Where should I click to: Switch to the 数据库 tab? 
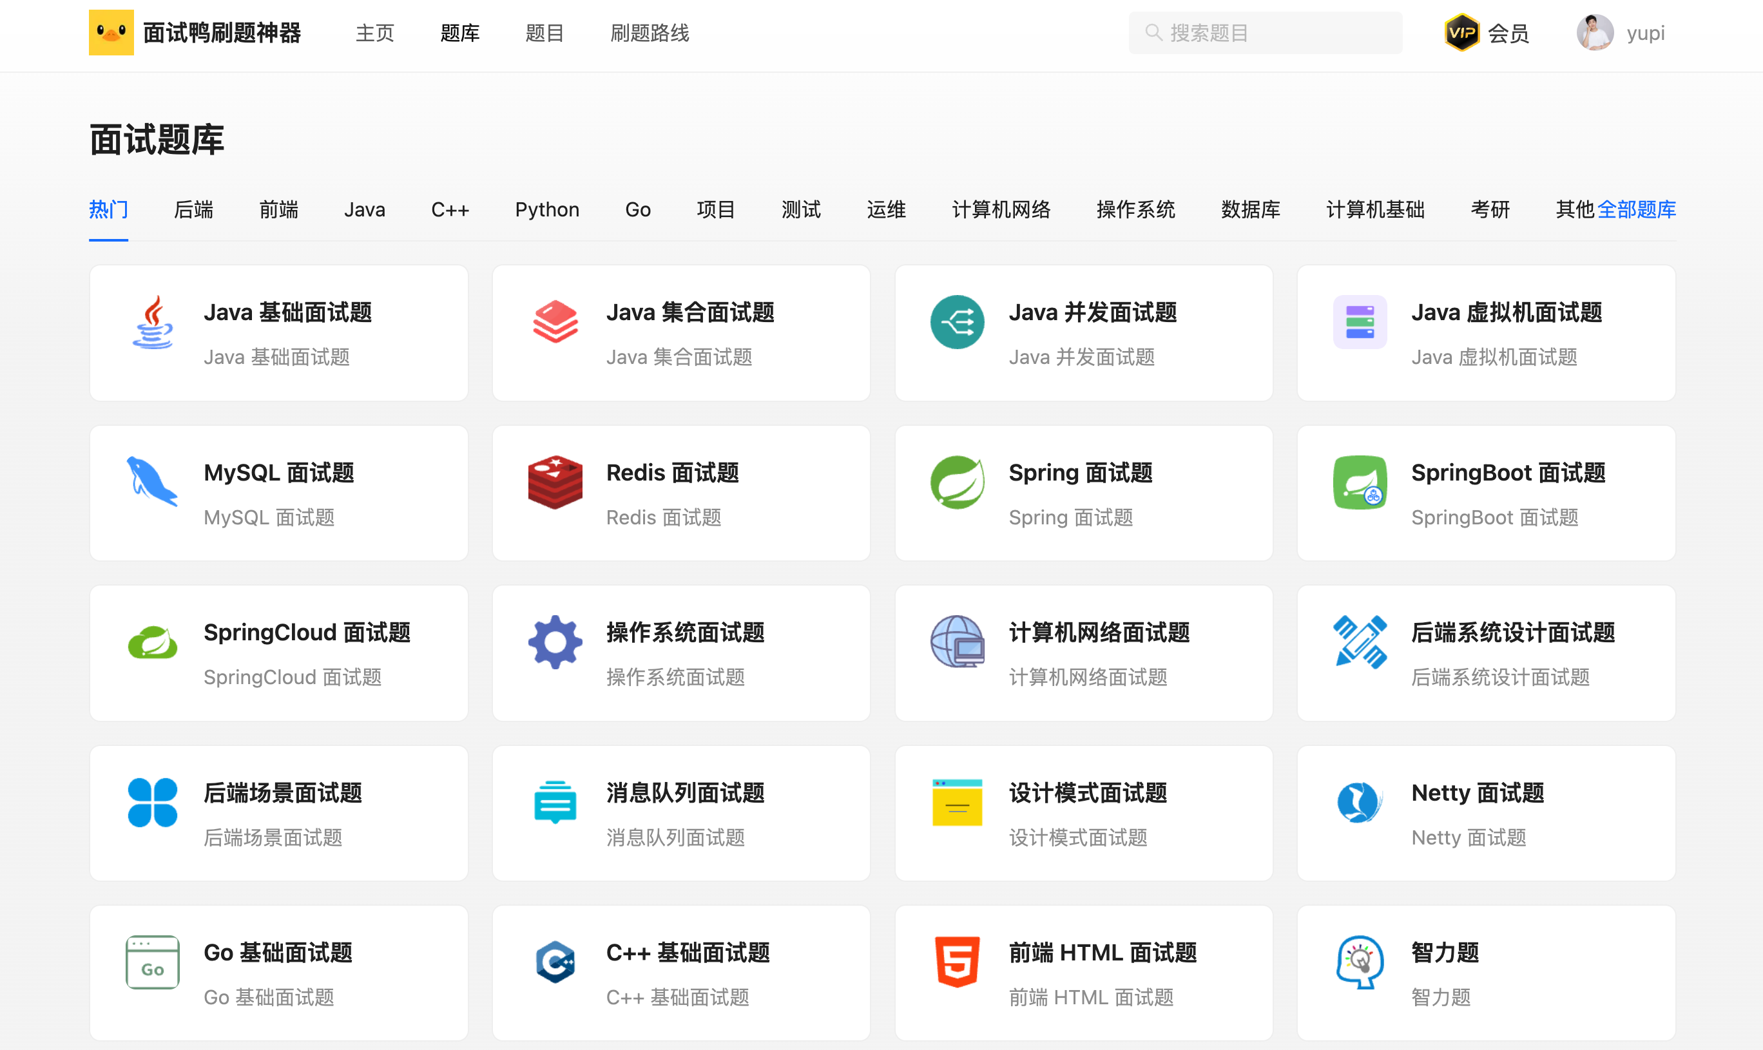1251,209
